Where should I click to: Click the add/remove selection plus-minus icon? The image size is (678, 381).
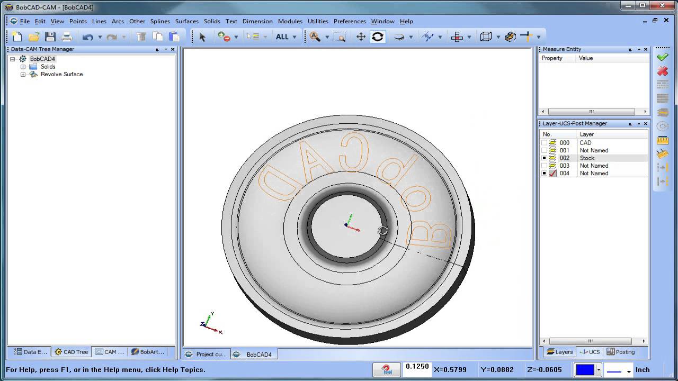coord(224,37)
